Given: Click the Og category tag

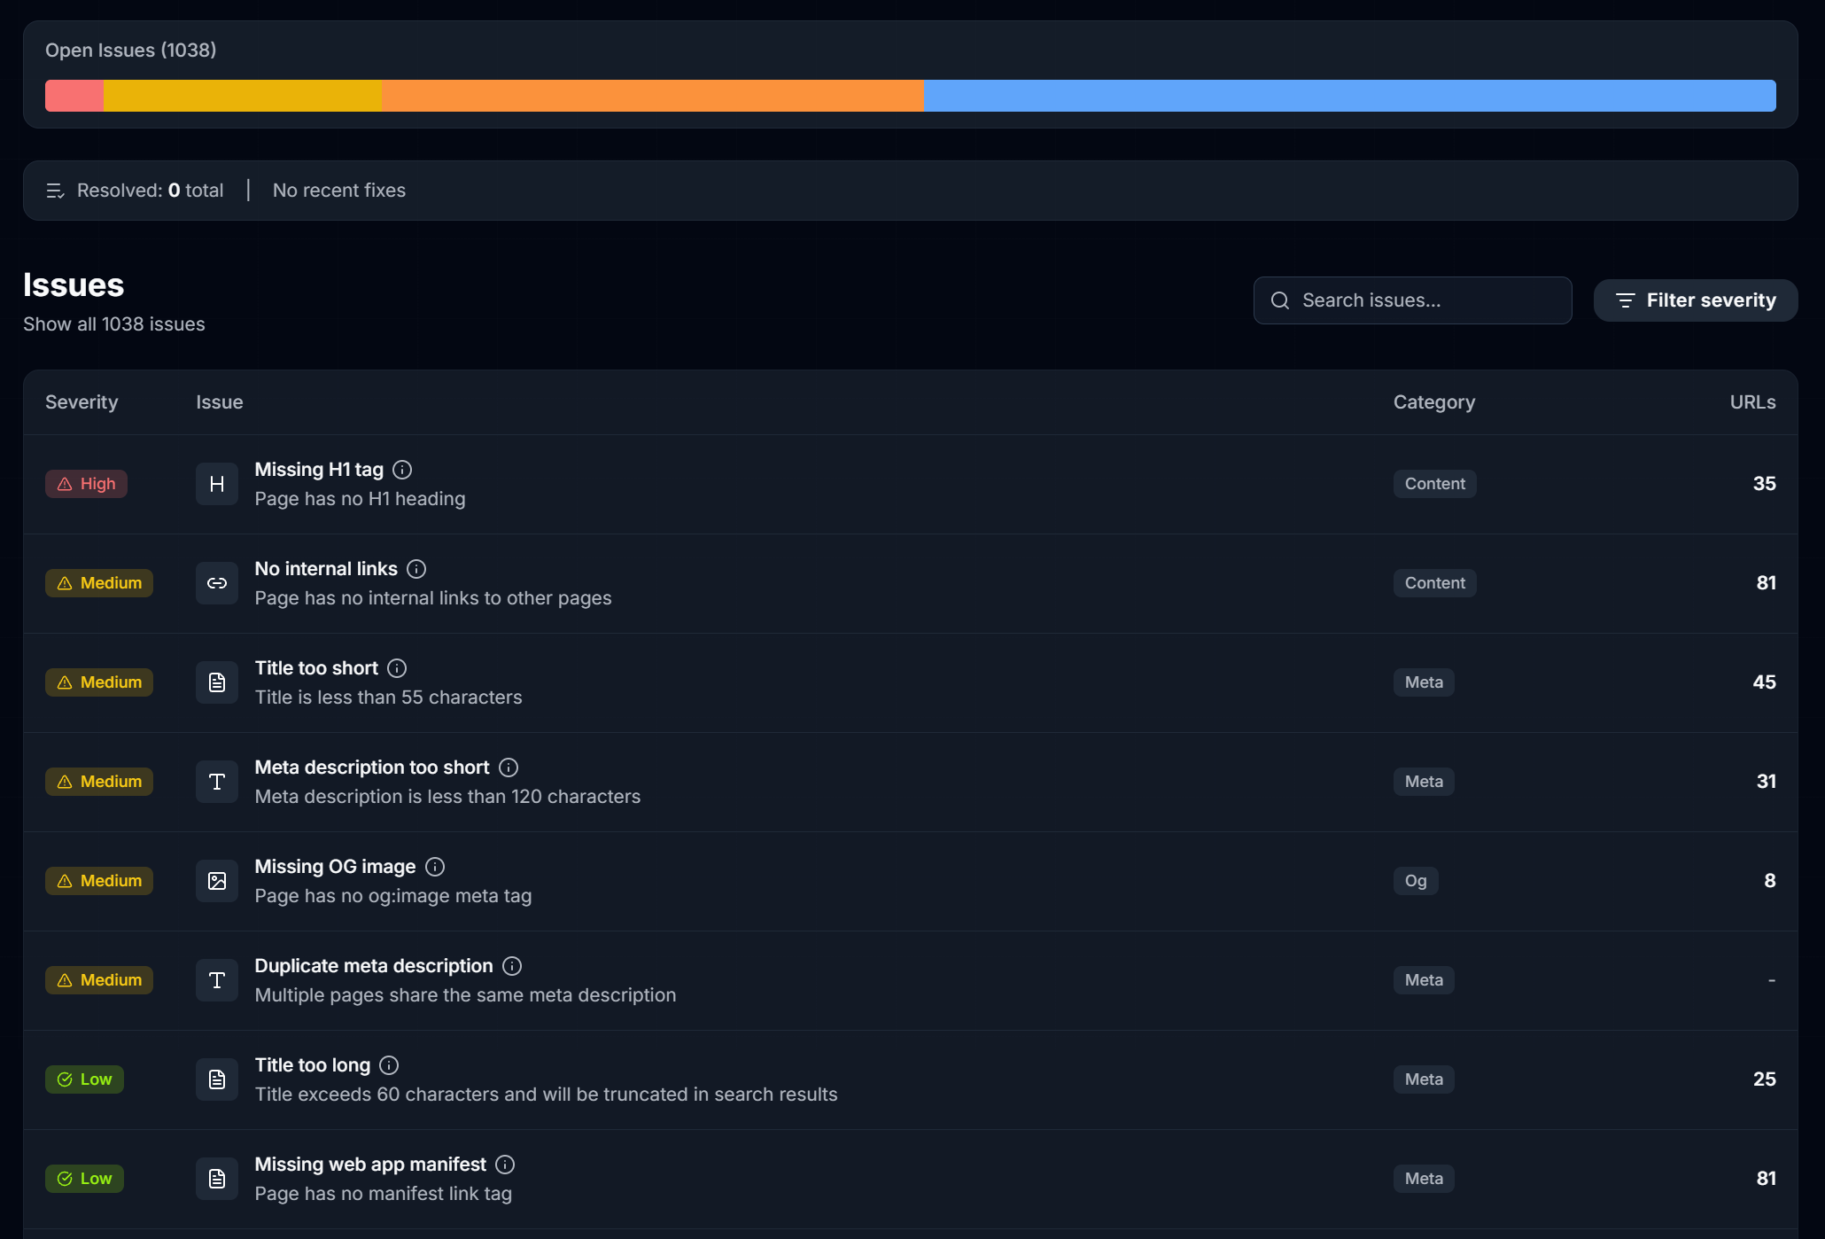Looking at the screenshot, I should coord(1415,881).
